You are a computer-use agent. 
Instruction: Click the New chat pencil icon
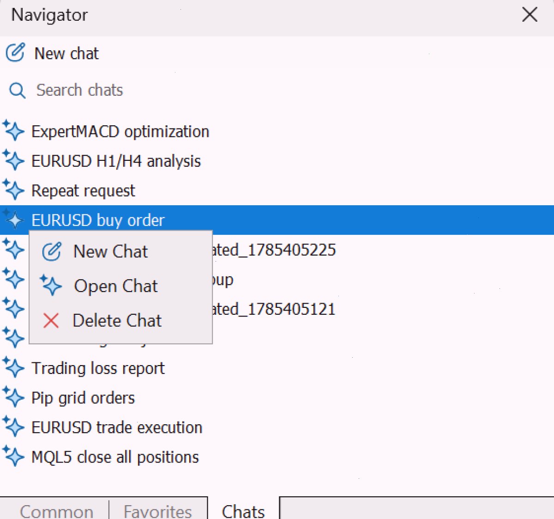pos(15,53)
